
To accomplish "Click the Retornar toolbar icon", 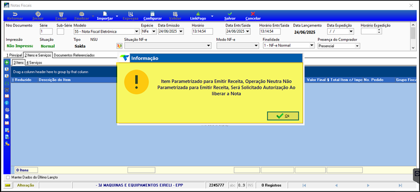I will tap(15, 14).
